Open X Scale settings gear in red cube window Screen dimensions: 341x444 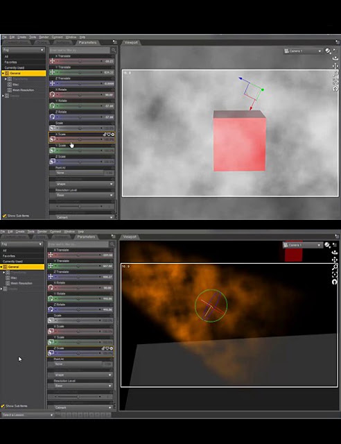(113, 135)
